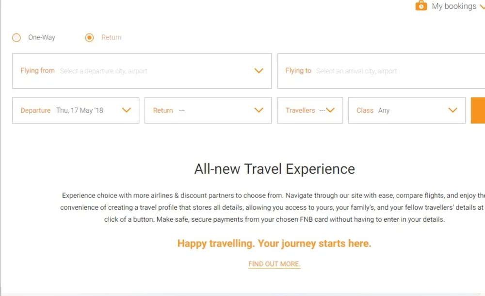Click the One-Way trip label
This screenshot has width=485, height=296.
(x=42, y=37)
